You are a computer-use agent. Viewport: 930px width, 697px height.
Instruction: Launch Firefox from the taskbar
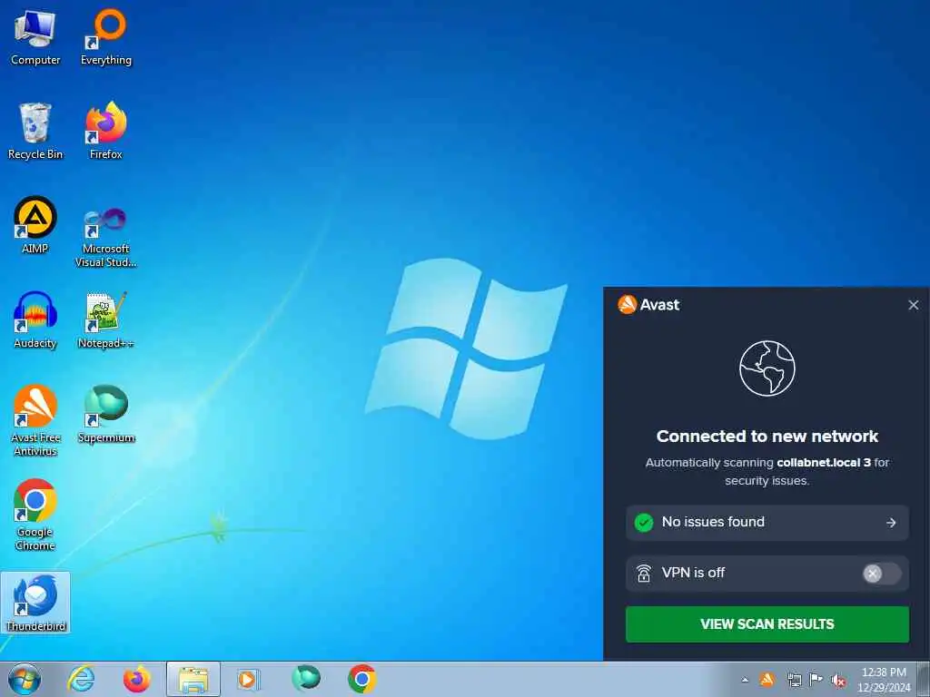point(137,679)
